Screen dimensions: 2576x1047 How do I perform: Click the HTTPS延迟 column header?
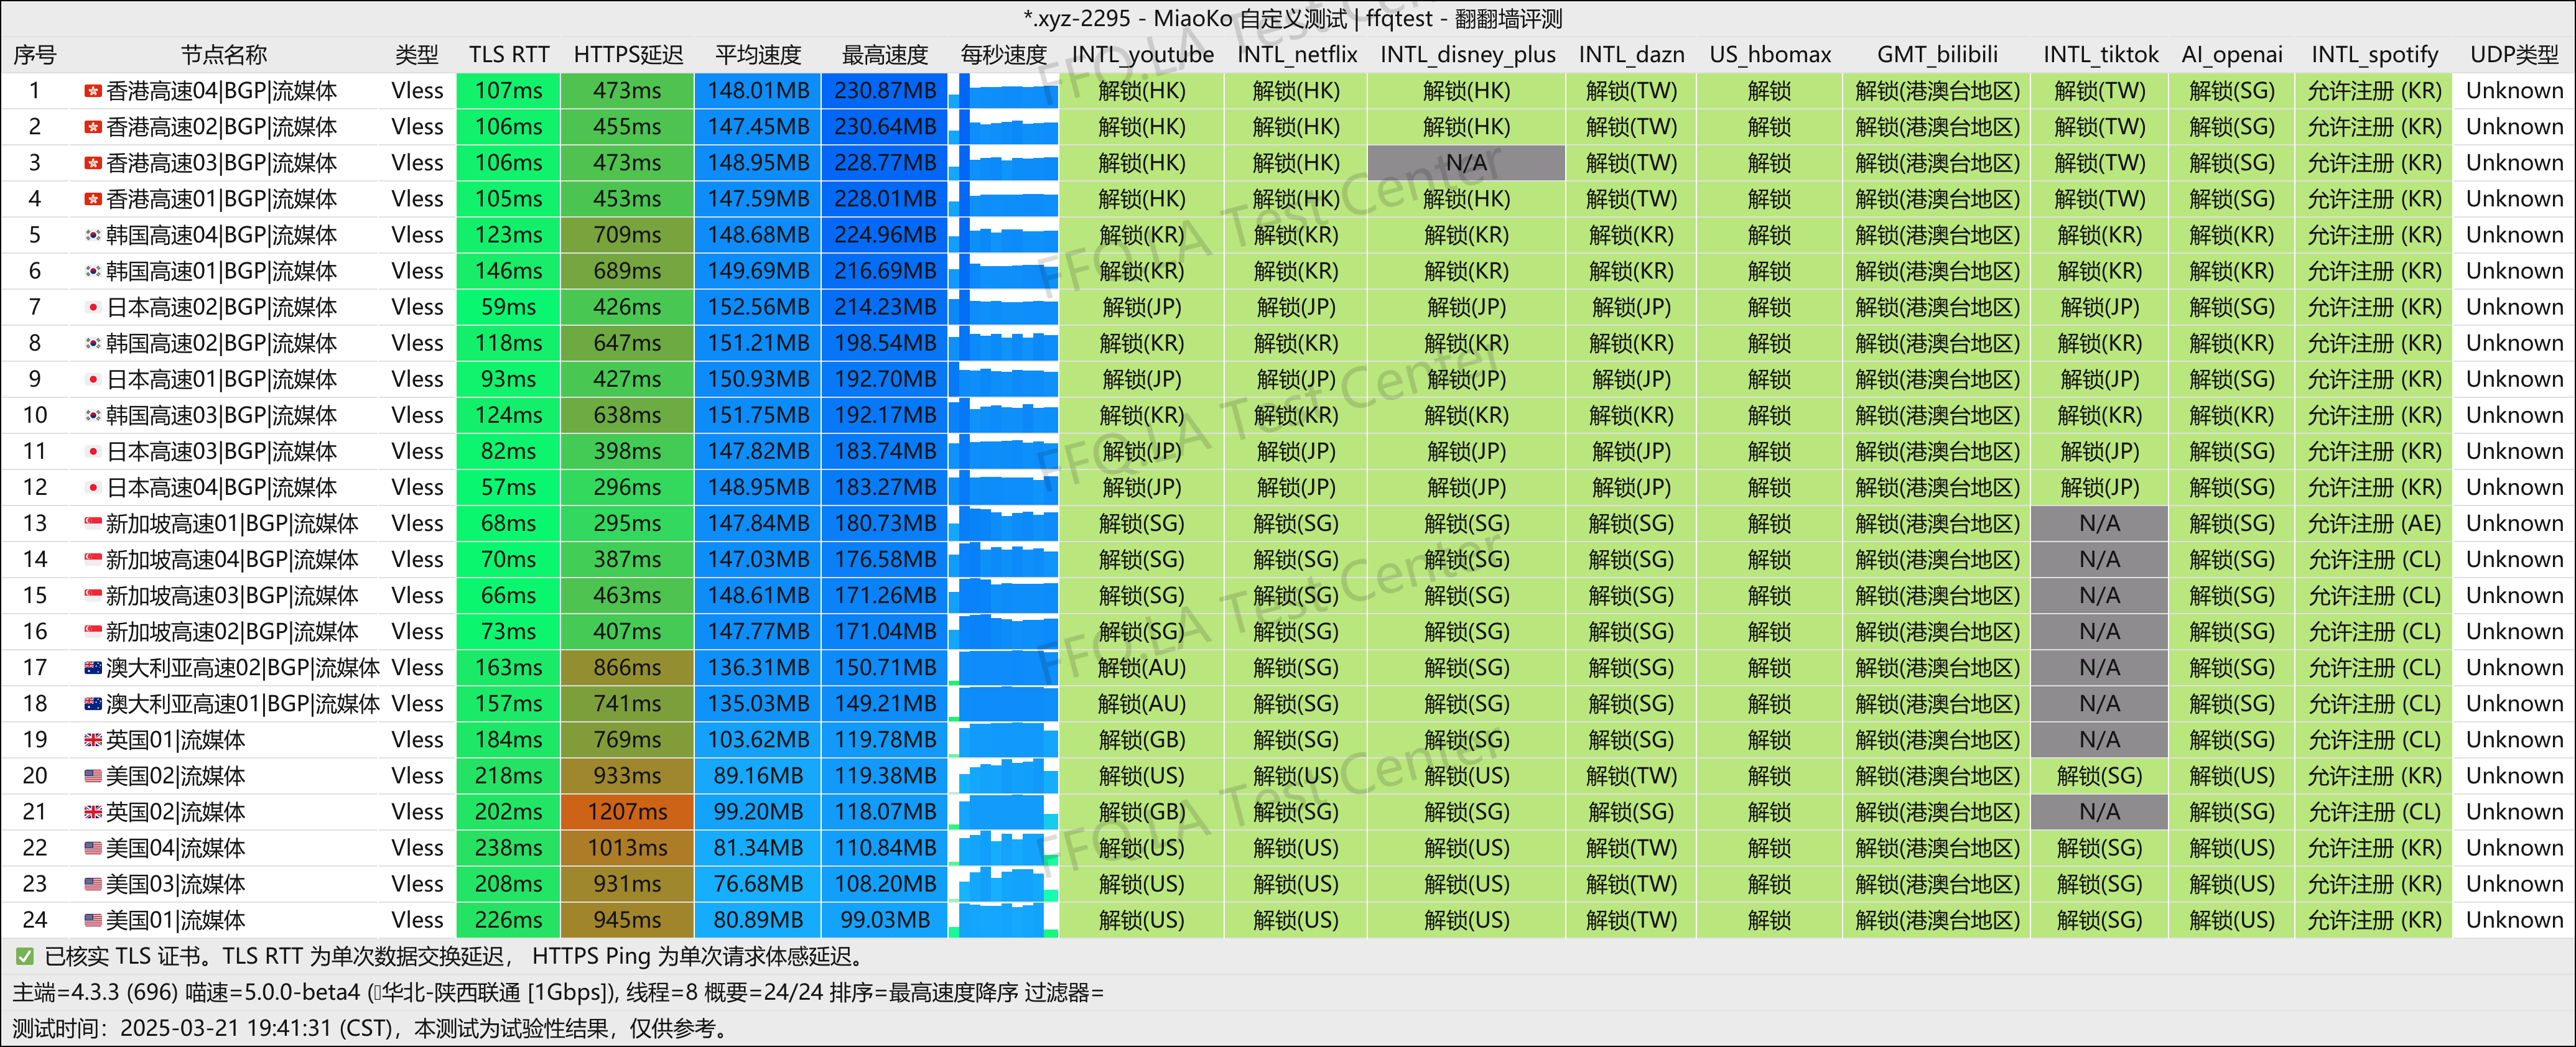pyautogui.click(x=627, y=55)
